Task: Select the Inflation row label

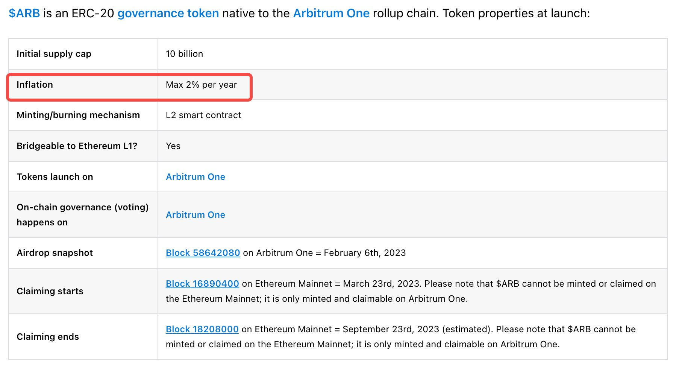Action: coord(35,85)
